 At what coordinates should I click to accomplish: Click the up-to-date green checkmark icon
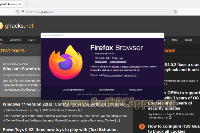pos(93,53)
